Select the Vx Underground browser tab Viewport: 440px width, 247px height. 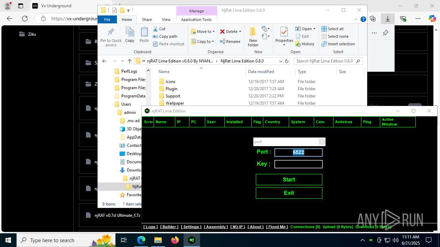tap(56, 6)
